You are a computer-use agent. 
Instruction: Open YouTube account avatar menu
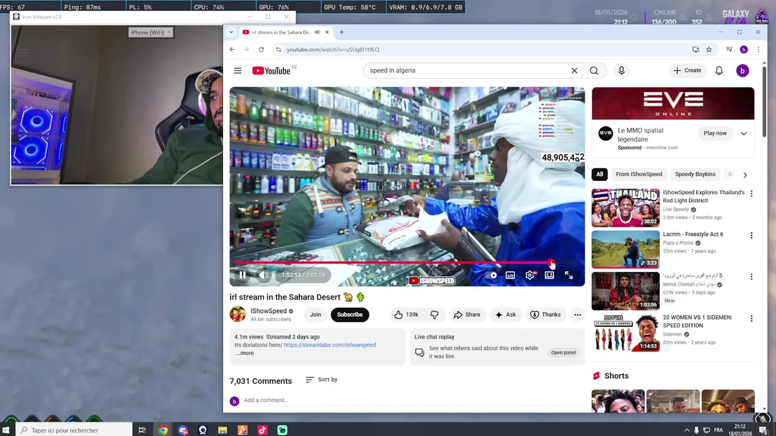[x=742, y=71]
